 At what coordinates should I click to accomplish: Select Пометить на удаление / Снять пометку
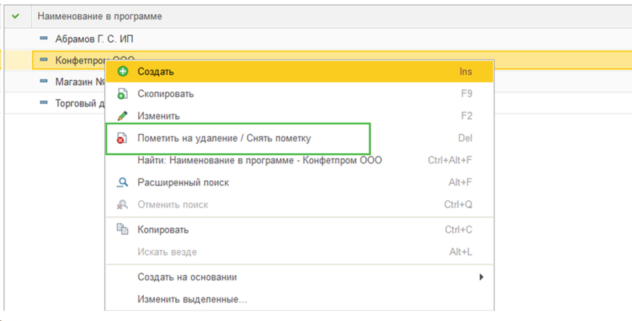click(x=299, y=139)
